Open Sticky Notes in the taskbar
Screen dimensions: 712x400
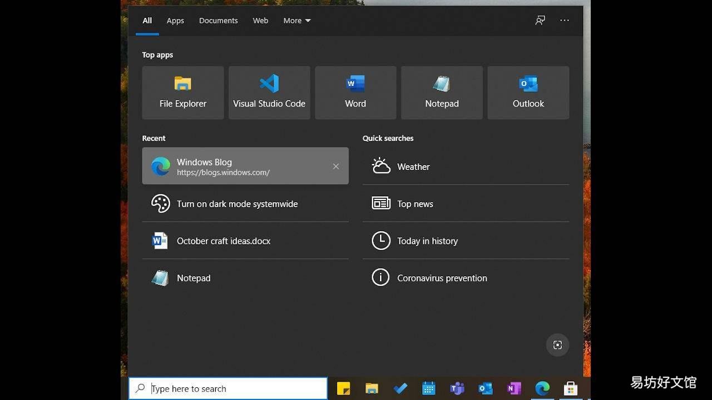pyautogui.click(x=343, y=388)
